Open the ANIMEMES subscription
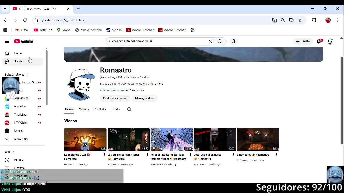The height and width of the screenshot is (193, 344). click(x=23, y=99)
